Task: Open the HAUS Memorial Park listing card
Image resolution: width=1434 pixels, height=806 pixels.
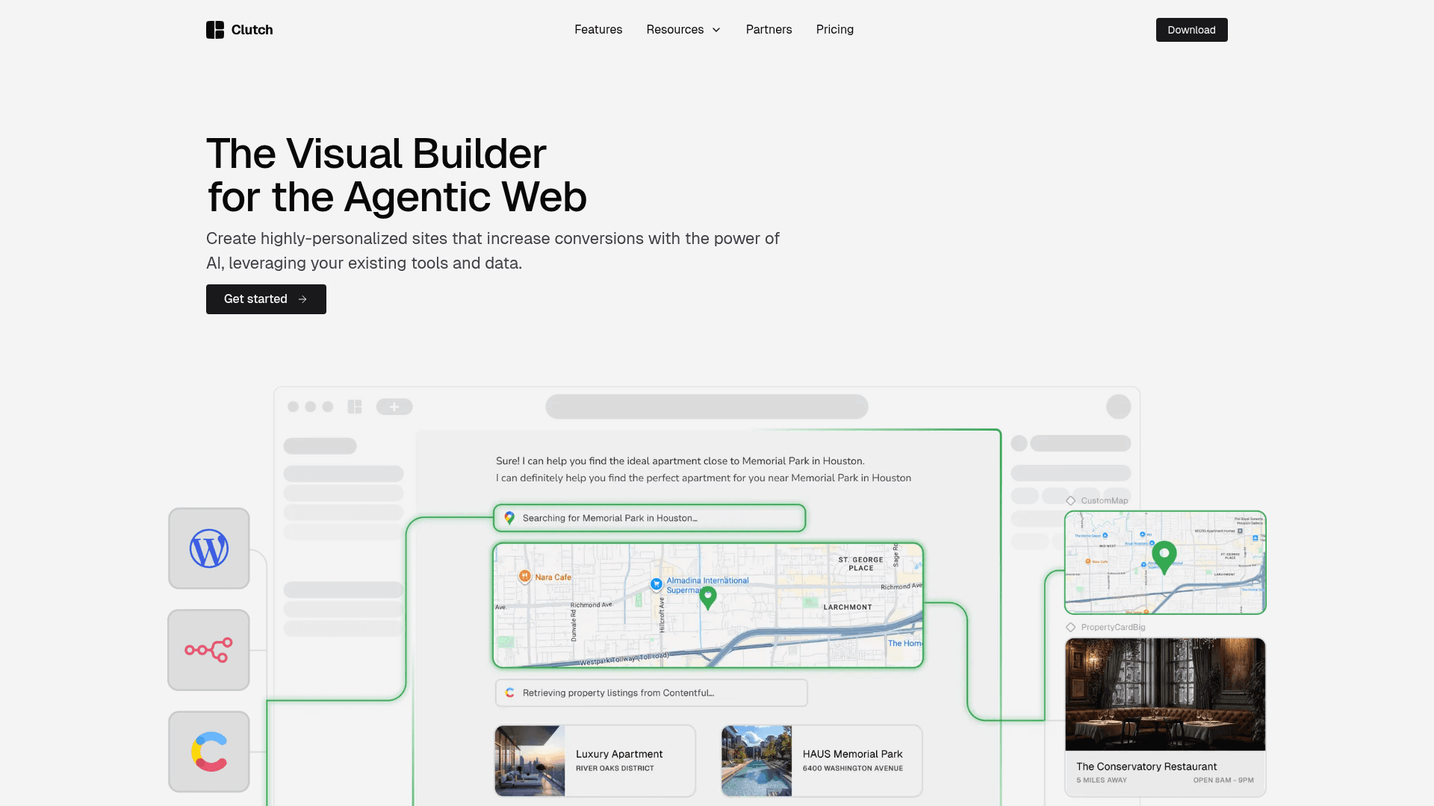Action: coord(822,760)
